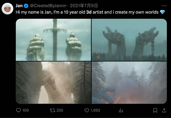Click the display name Jan
Viewport: 171px width, 118px height.
tap(19, 6)
